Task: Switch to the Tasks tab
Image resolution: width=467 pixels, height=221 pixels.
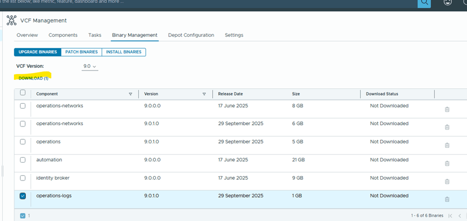Action: click(x=94, y=35)
